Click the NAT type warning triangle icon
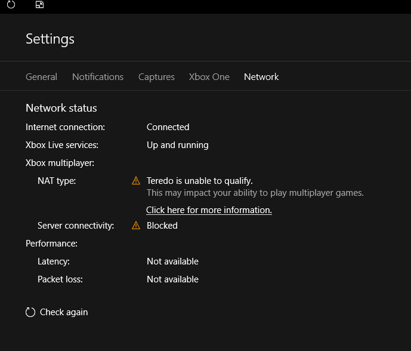 click(x=136, y=181)
